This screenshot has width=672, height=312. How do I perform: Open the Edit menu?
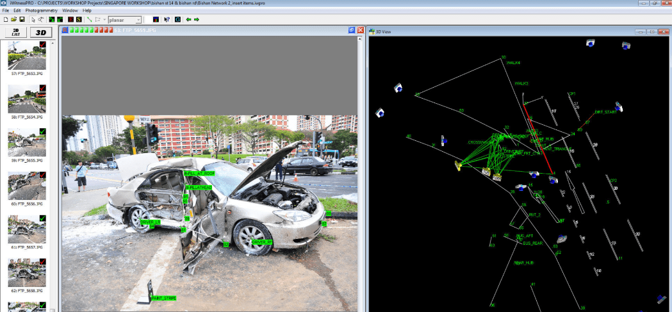(17, 10)
